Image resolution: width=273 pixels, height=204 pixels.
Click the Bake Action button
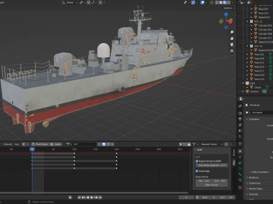(x=212, y=185)
